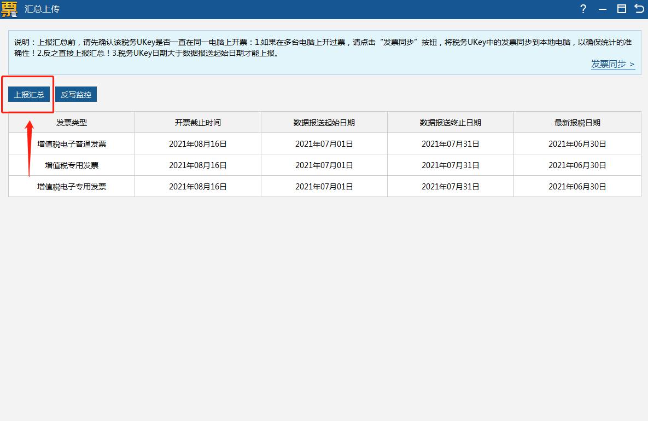Minimize the 汇总上传 window
The width and height of the screenshot is (648, 421).
click(x=603, y=9)
